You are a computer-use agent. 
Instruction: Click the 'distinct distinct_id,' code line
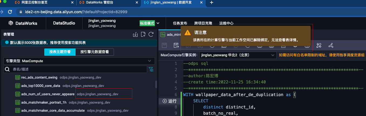click(229, 107)
